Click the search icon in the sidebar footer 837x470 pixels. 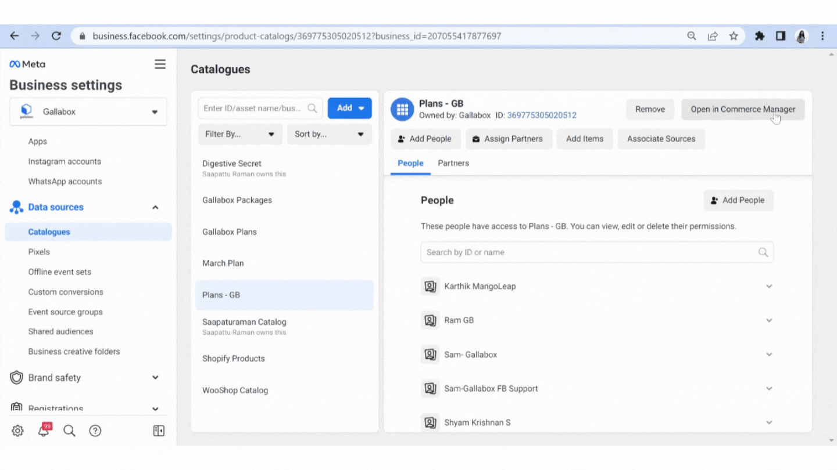click(x=69, y=431)
